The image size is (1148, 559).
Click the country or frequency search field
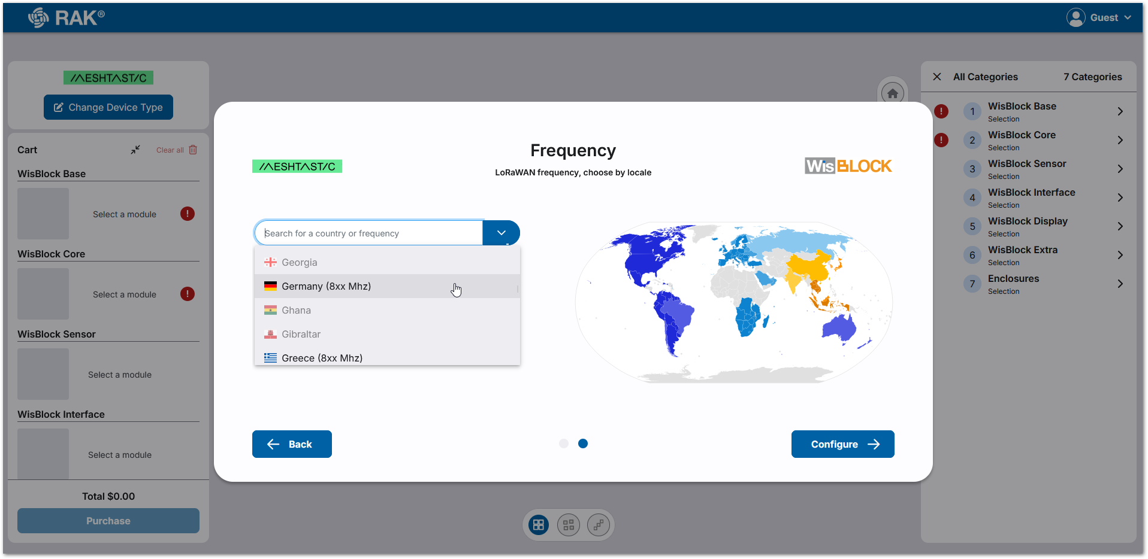click(x=368, y=233)
